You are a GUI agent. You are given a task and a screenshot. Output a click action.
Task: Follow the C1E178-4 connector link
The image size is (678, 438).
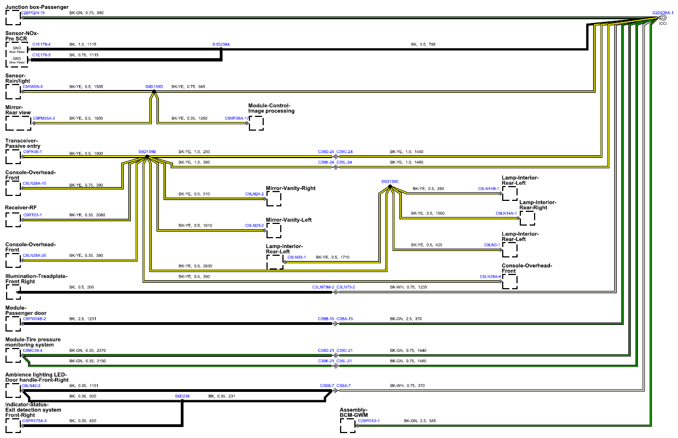[x=41, y=44]
